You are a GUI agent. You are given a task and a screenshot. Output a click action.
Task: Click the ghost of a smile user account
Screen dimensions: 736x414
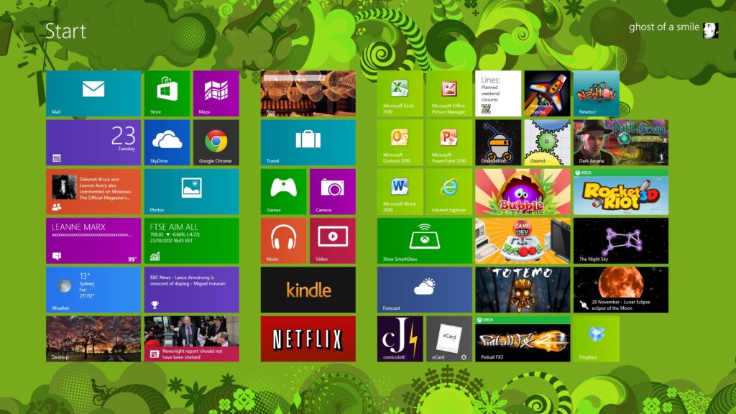click(673, 29)
